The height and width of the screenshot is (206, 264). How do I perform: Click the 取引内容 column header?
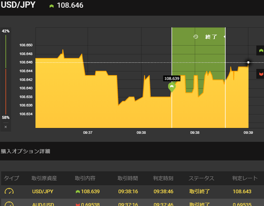click(85, 178)
